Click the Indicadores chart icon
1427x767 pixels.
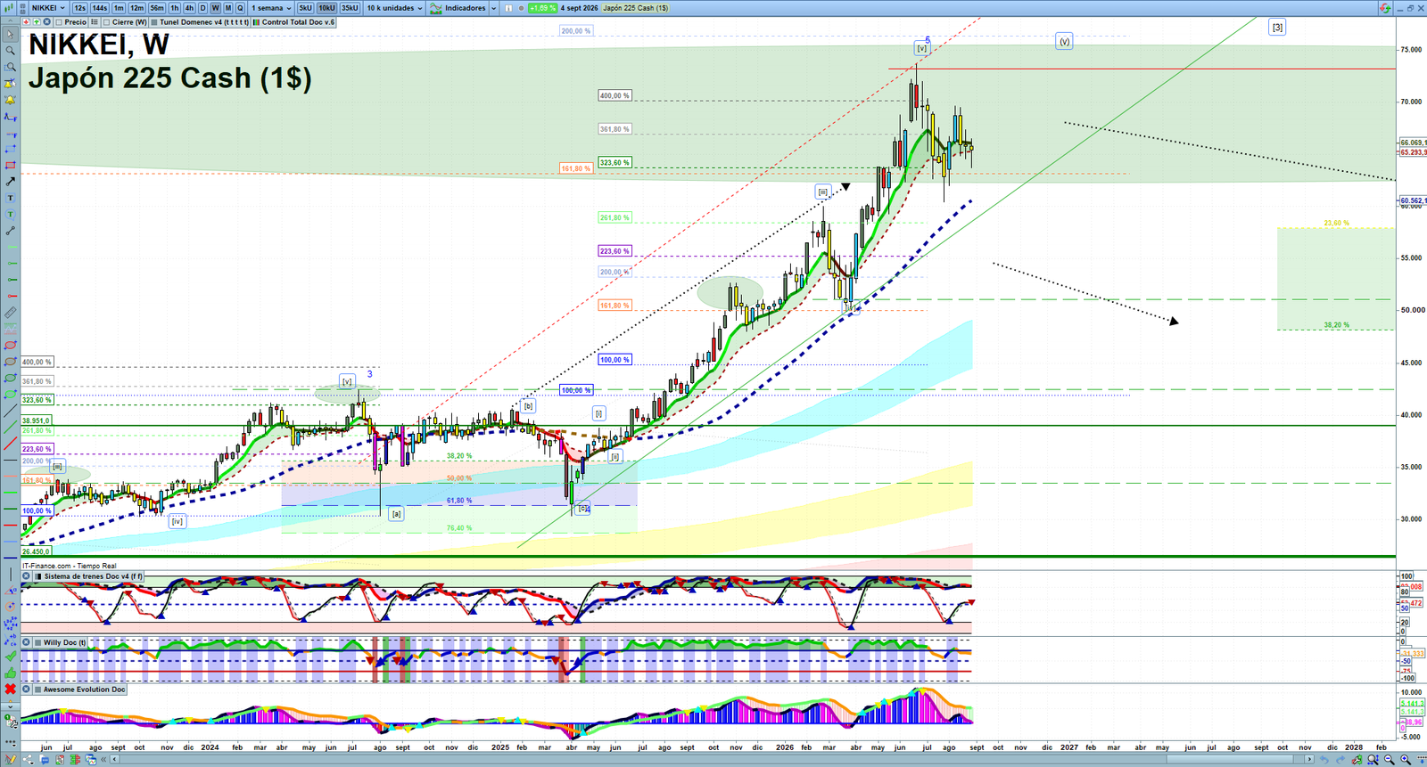(x=435, y=8)
